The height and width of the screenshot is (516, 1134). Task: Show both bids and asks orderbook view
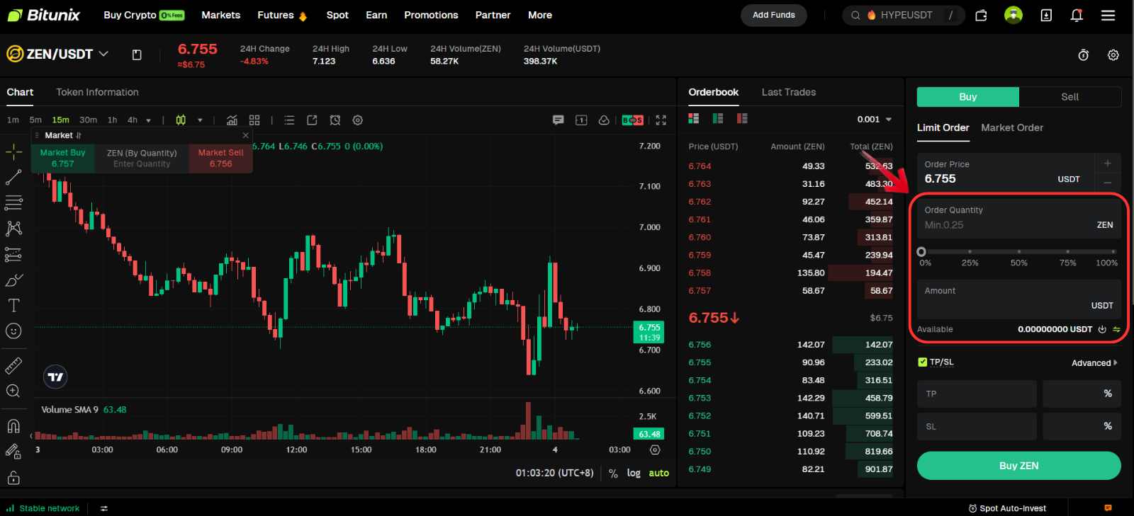pos(694,118)
